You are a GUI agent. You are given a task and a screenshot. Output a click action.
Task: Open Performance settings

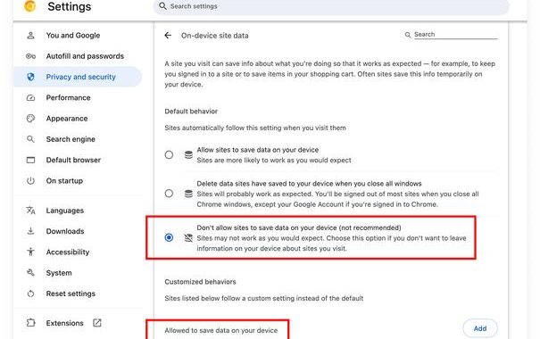point(68,98)
